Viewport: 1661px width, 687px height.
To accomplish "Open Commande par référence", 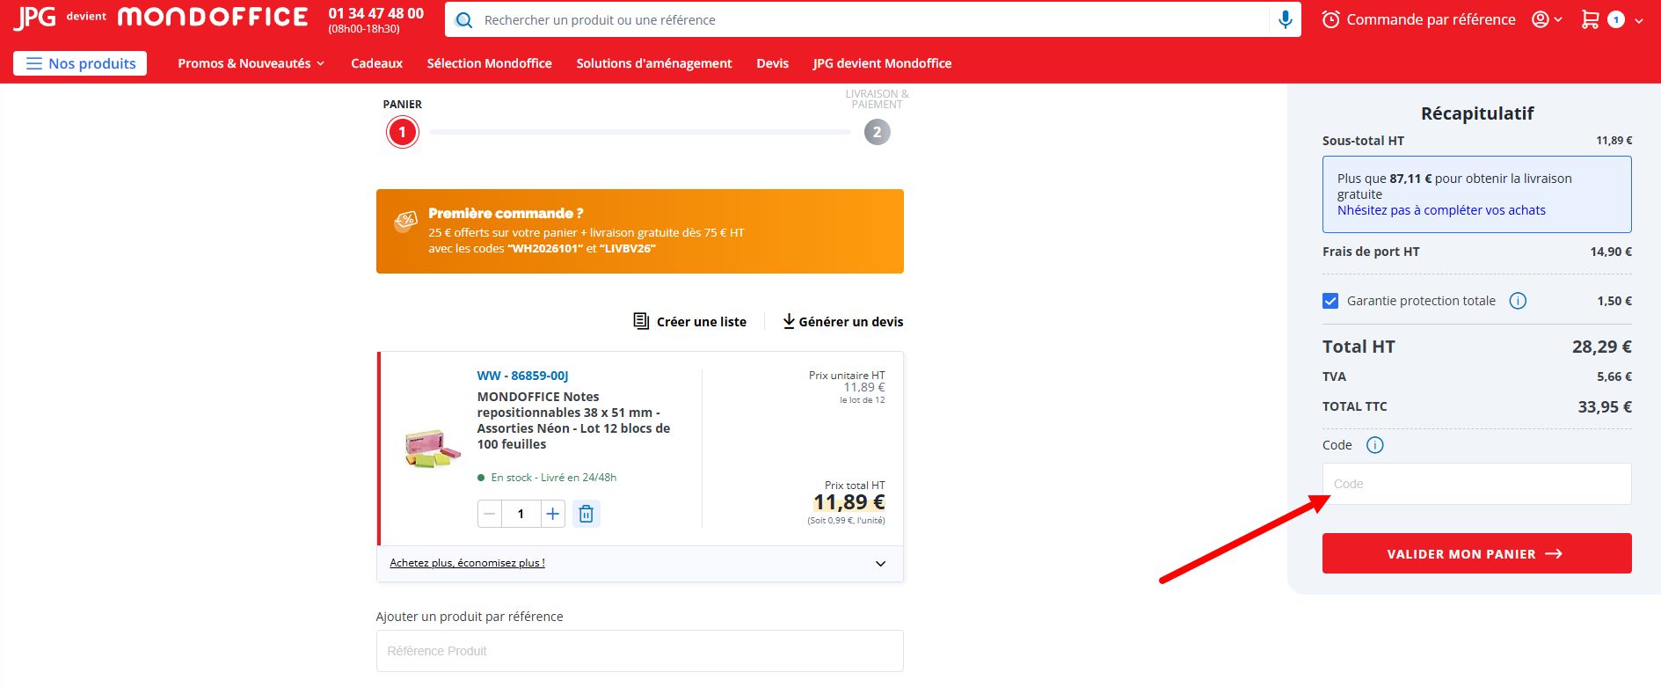I will point(1419,19).
